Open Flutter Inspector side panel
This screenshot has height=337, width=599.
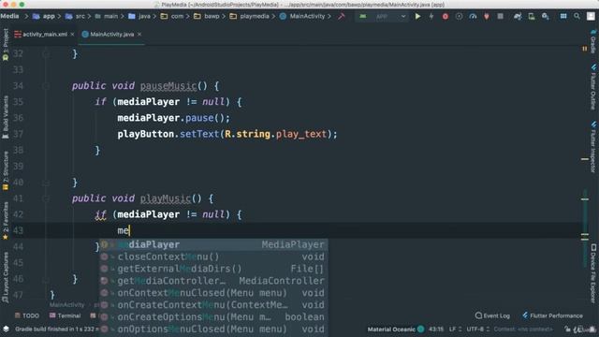[x=593, y=147]
